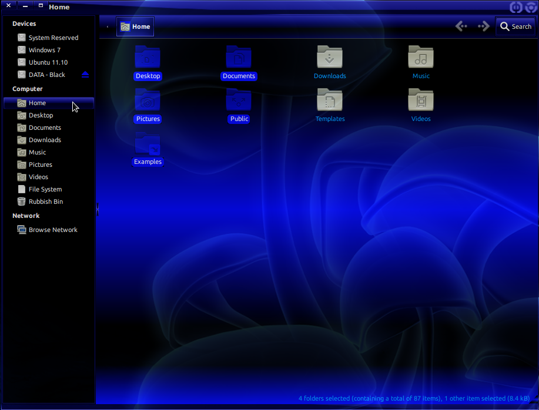The height and width of the screenshot is (410, 539).
Task: Open the Search button in toolbar
Action: point(515,26)
